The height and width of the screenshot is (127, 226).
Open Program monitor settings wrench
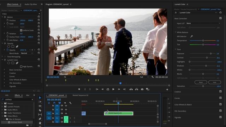153,77
